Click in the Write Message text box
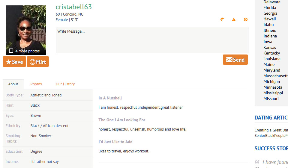 pyautogui.click(x=152, y=40)
